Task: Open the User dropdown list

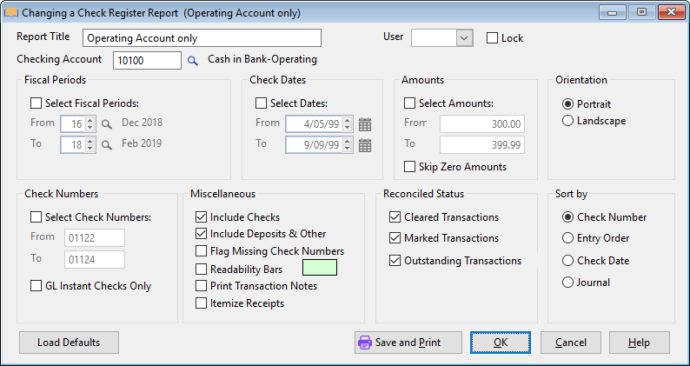Action: (x=463, y=37)
